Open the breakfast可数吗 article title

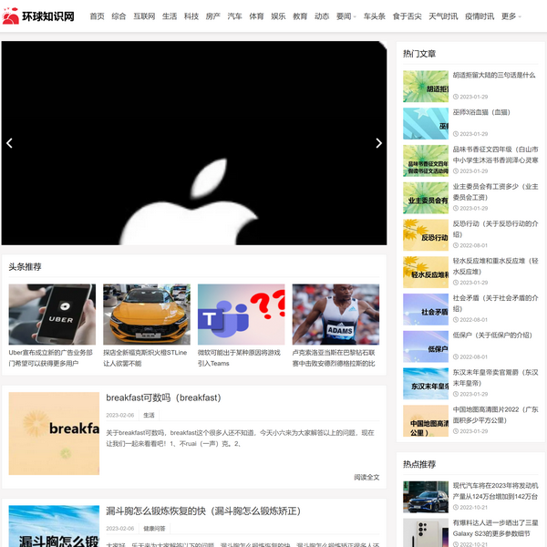pyautogui.click(x=163, y=397)
